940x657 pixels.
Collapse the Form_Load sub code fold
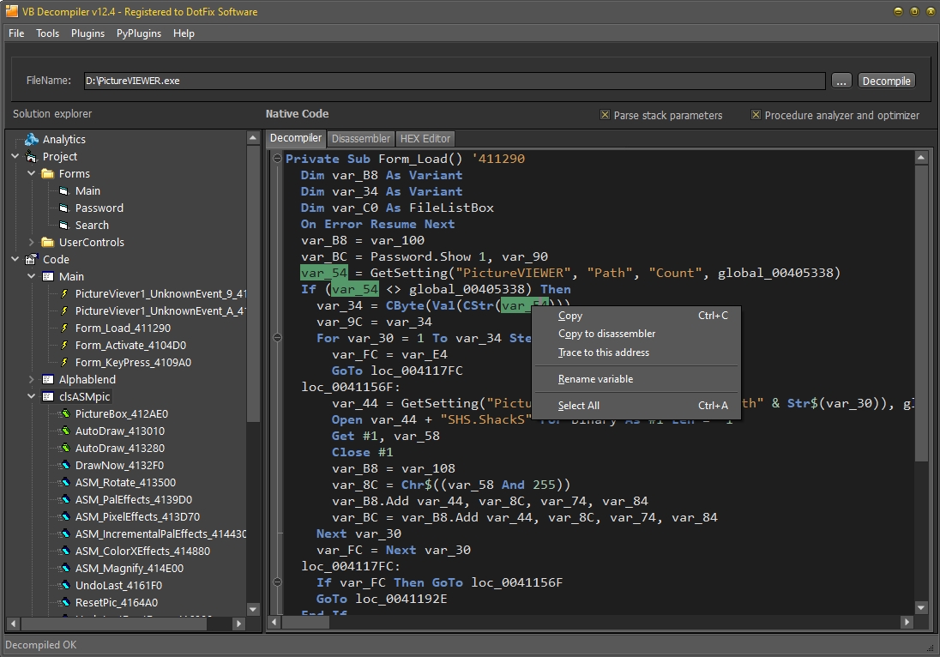(x=277, y=159)
